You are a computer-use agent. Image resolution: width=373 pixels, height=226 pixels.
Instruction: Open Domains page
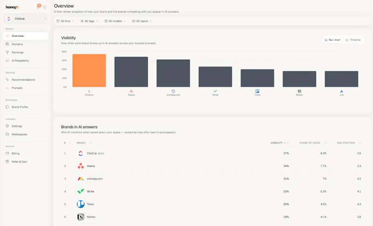[26, 44]
